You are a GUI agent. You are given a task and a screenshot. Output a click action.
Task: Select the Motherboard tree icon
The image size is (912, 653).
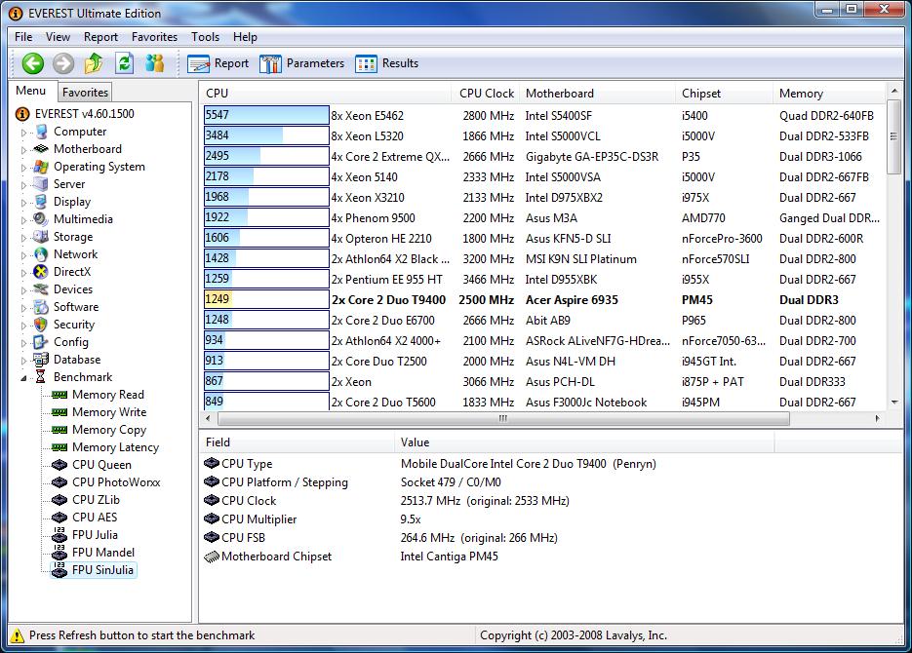coord(41,149)
